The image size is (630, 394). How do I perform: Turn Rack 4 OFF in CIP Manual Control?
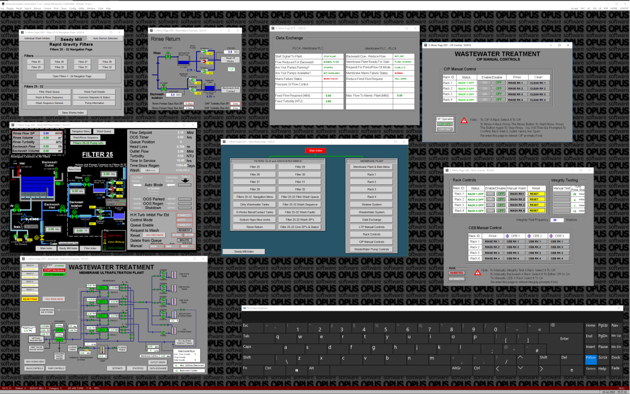click(x=499, y=99)
